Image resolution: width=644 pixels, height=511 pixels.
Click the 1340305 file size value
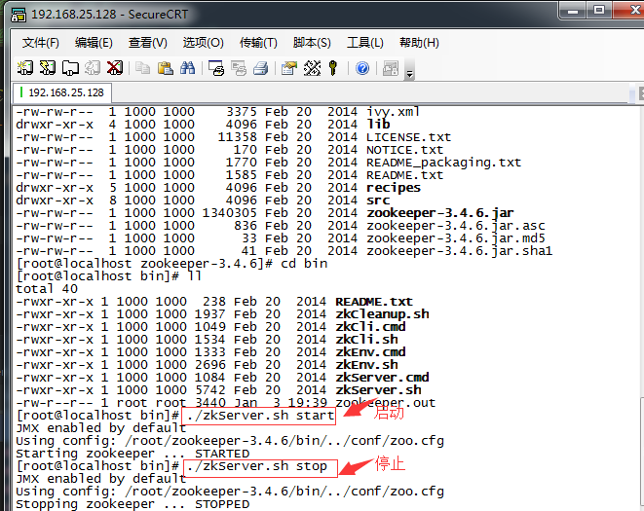[230, 213]
